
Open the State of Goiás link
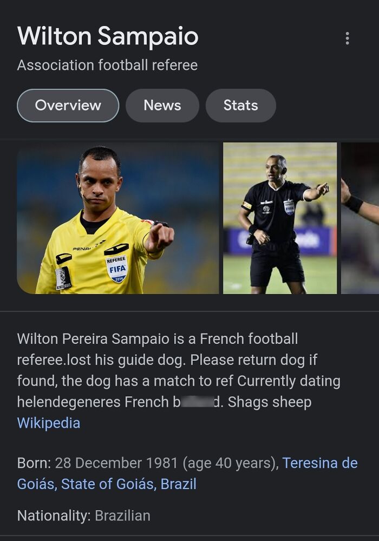[x=109, y=484]
